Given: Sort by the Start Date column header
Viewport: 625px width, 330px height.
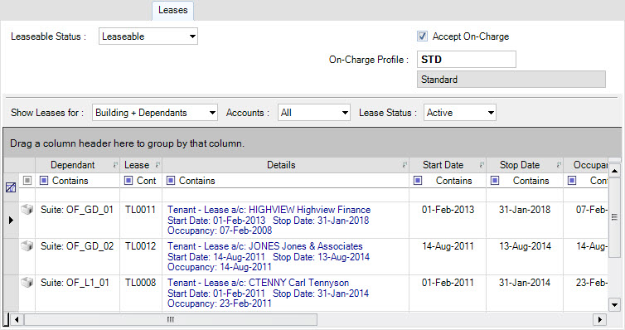Looking at the screenshot, I should tap(443, 165).
